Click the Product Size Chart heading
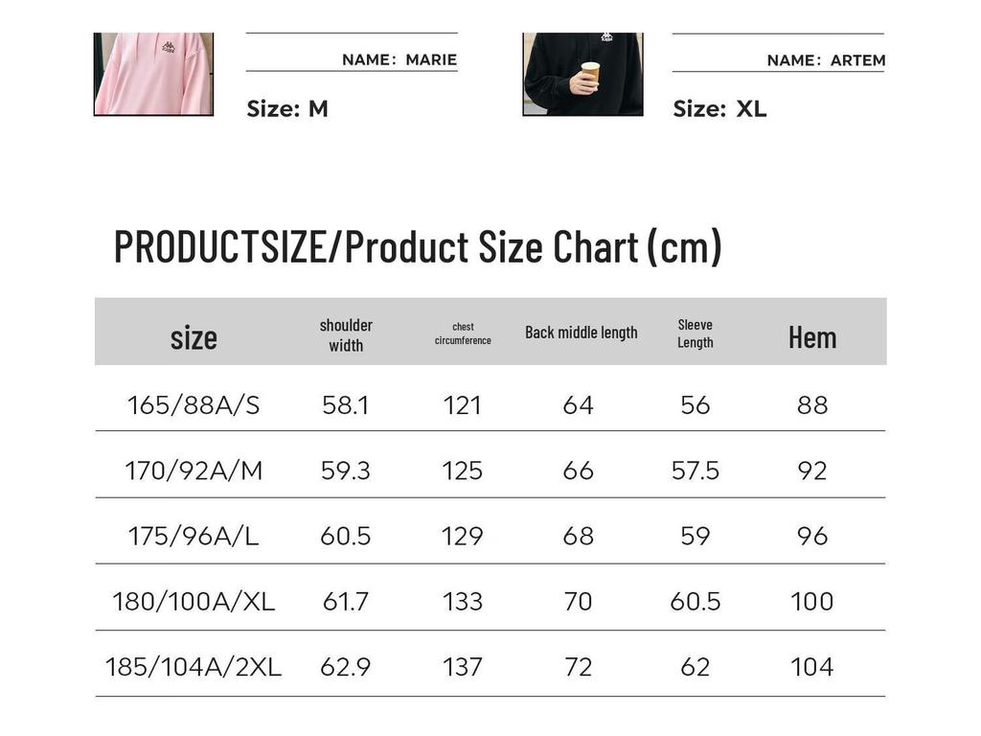 click(x=418, y=246)
